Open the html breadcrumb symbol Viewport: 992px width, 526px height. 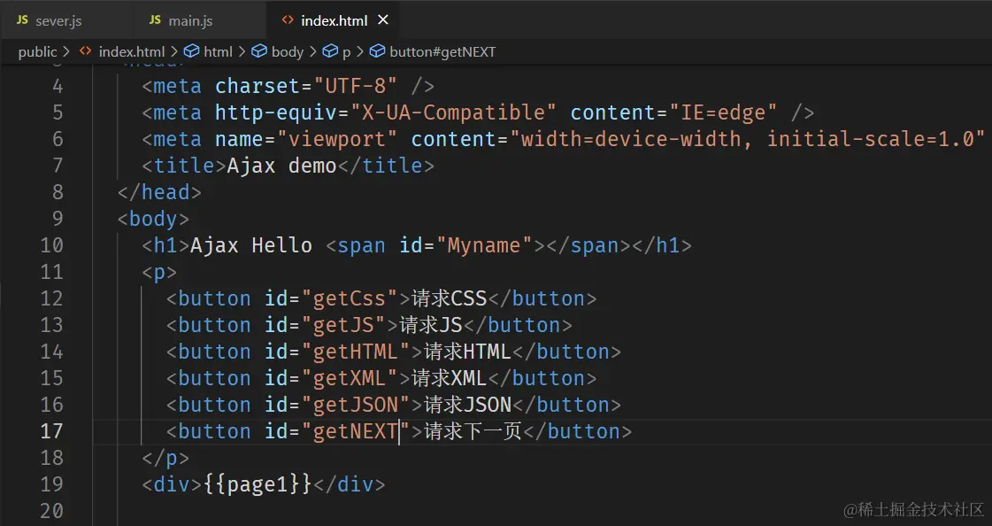tap(219, 52)
